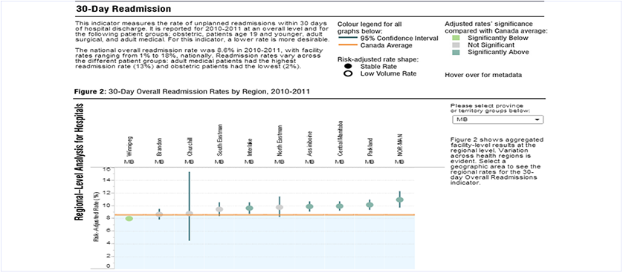Select the Churchill data point marker
623x273 pixels.
(189, 214)
